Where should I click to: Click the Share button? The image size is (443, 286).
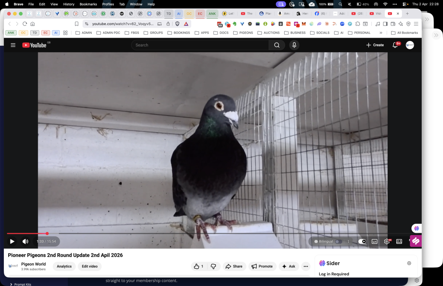coord(234,267)
